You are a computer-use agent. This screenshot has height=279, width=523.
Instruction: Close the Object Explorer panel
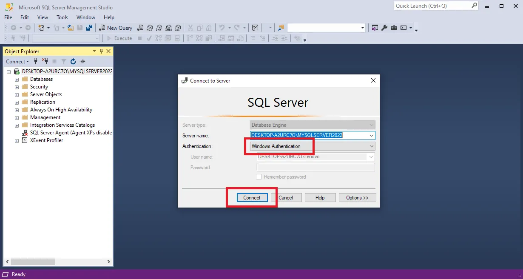[x=108, y=51]
